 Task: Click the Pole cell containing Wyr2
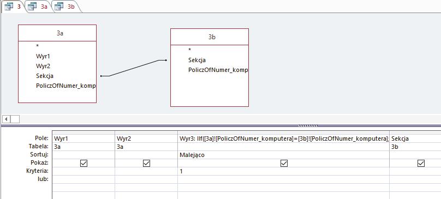point(146,138)
